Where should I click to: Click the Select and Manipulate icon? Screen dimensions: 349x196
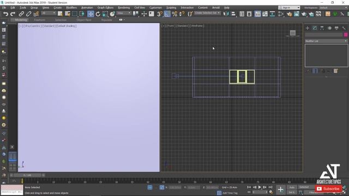[x=144, y=14]
